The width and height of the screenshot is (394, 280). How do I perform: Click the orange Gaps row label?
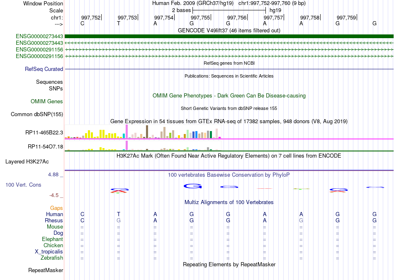point(56,208)
